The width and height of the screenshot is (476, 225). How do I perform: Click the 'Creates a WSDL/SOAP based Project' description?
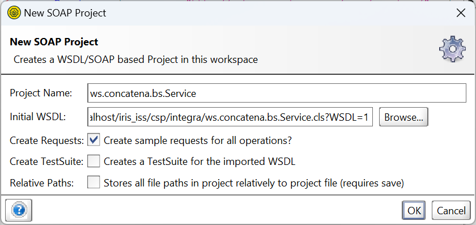(x=99, y=59)
